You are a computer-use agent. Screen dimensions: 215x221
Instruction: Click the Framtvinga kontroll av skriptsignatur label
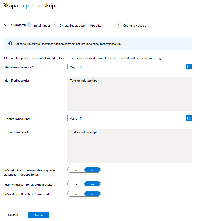(x=29, y=185)
